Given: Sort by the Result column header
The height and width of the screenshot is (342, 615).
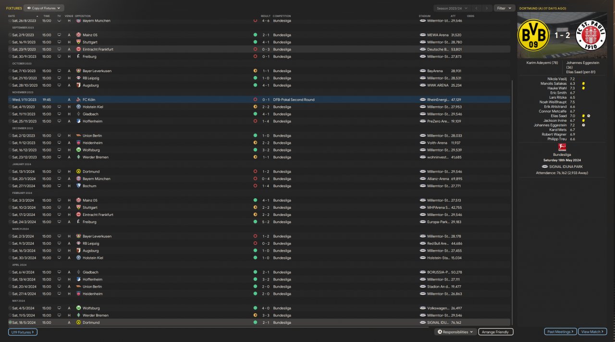Looking at the screenshot, I should click(x=265, y=16).
